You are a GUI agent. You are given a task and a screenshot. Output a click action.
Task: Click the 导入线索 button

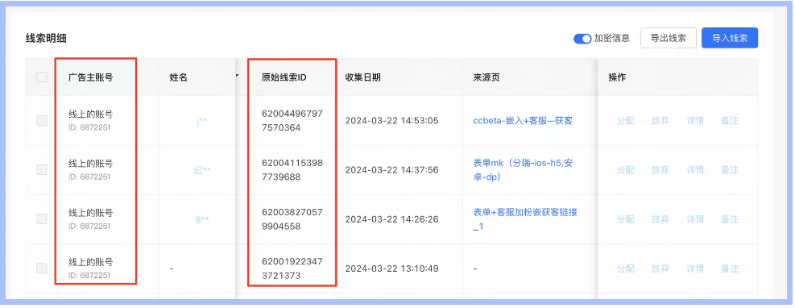click(730, 38)
